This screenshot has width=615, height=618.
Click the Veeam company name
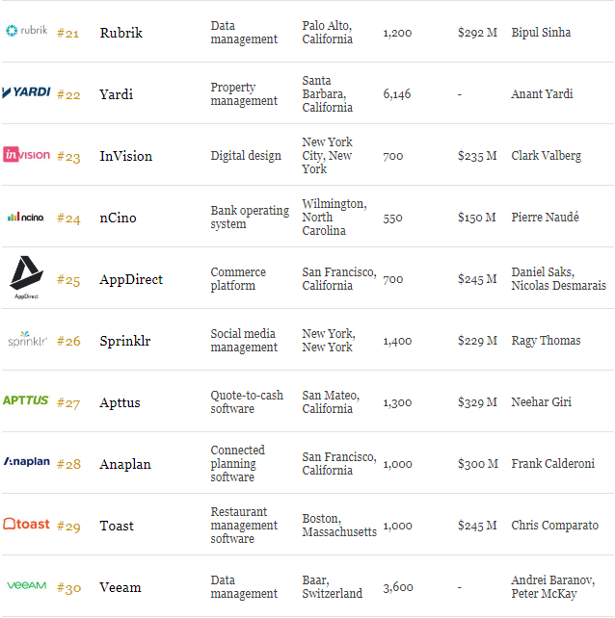120,587
